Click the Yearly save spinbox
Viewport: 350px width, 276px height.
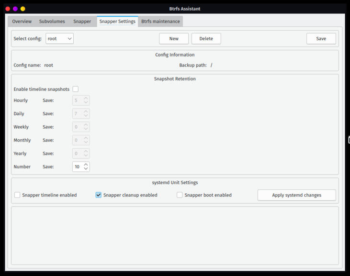[81, 154]
